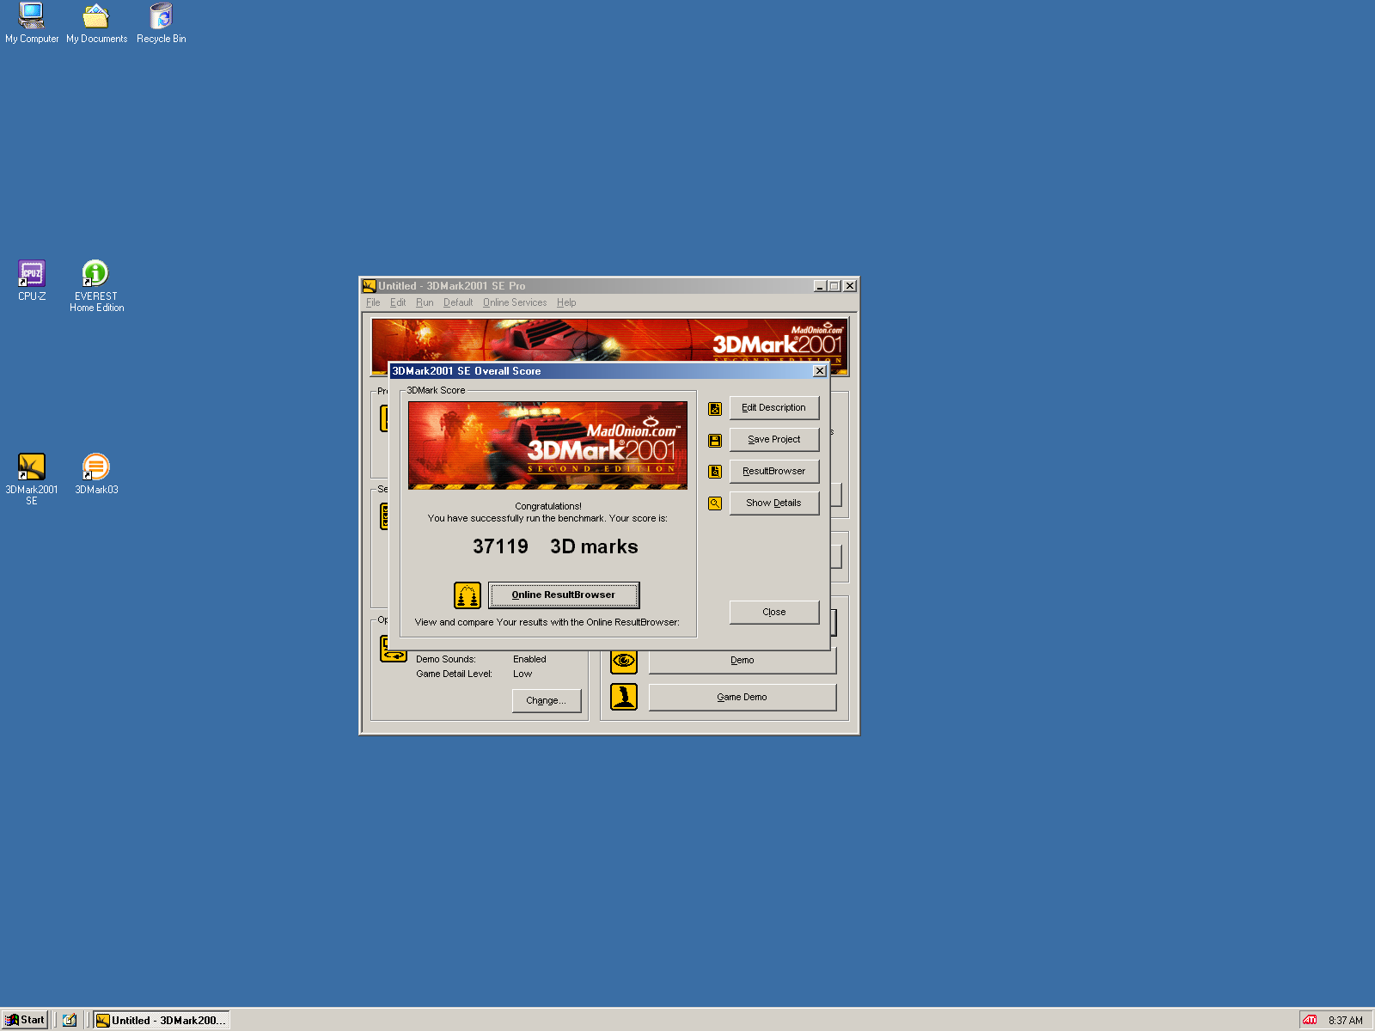Launch the Game Demo button

coord(742,698)
